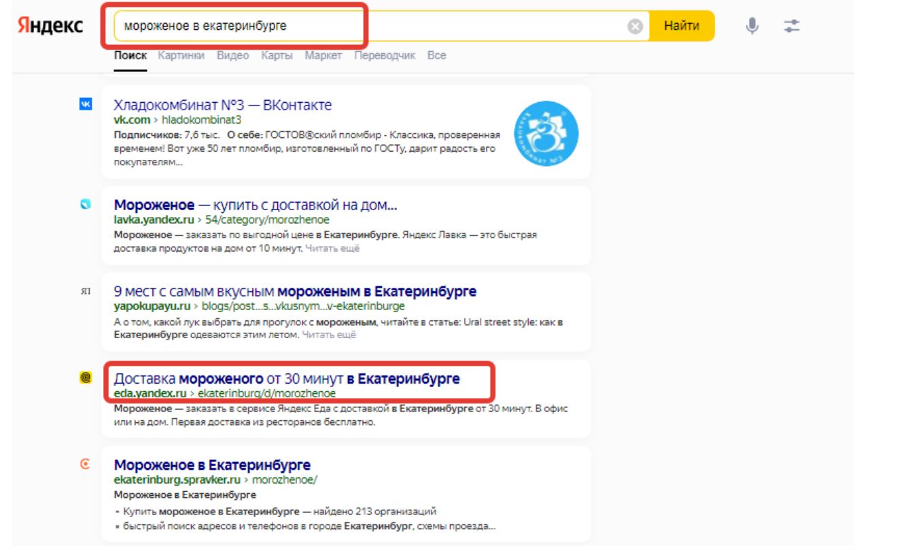Switch to the Видео tab
This screenshot has width=912, height=553.
pyautogui.click(x=232, y=56)
